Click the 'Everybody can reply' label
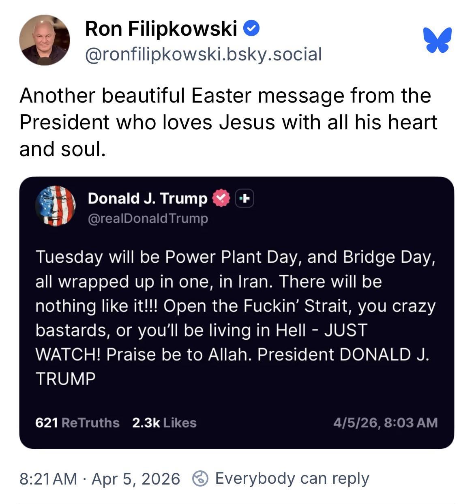Viewport: 474px width, 504px height. (292, 478)
